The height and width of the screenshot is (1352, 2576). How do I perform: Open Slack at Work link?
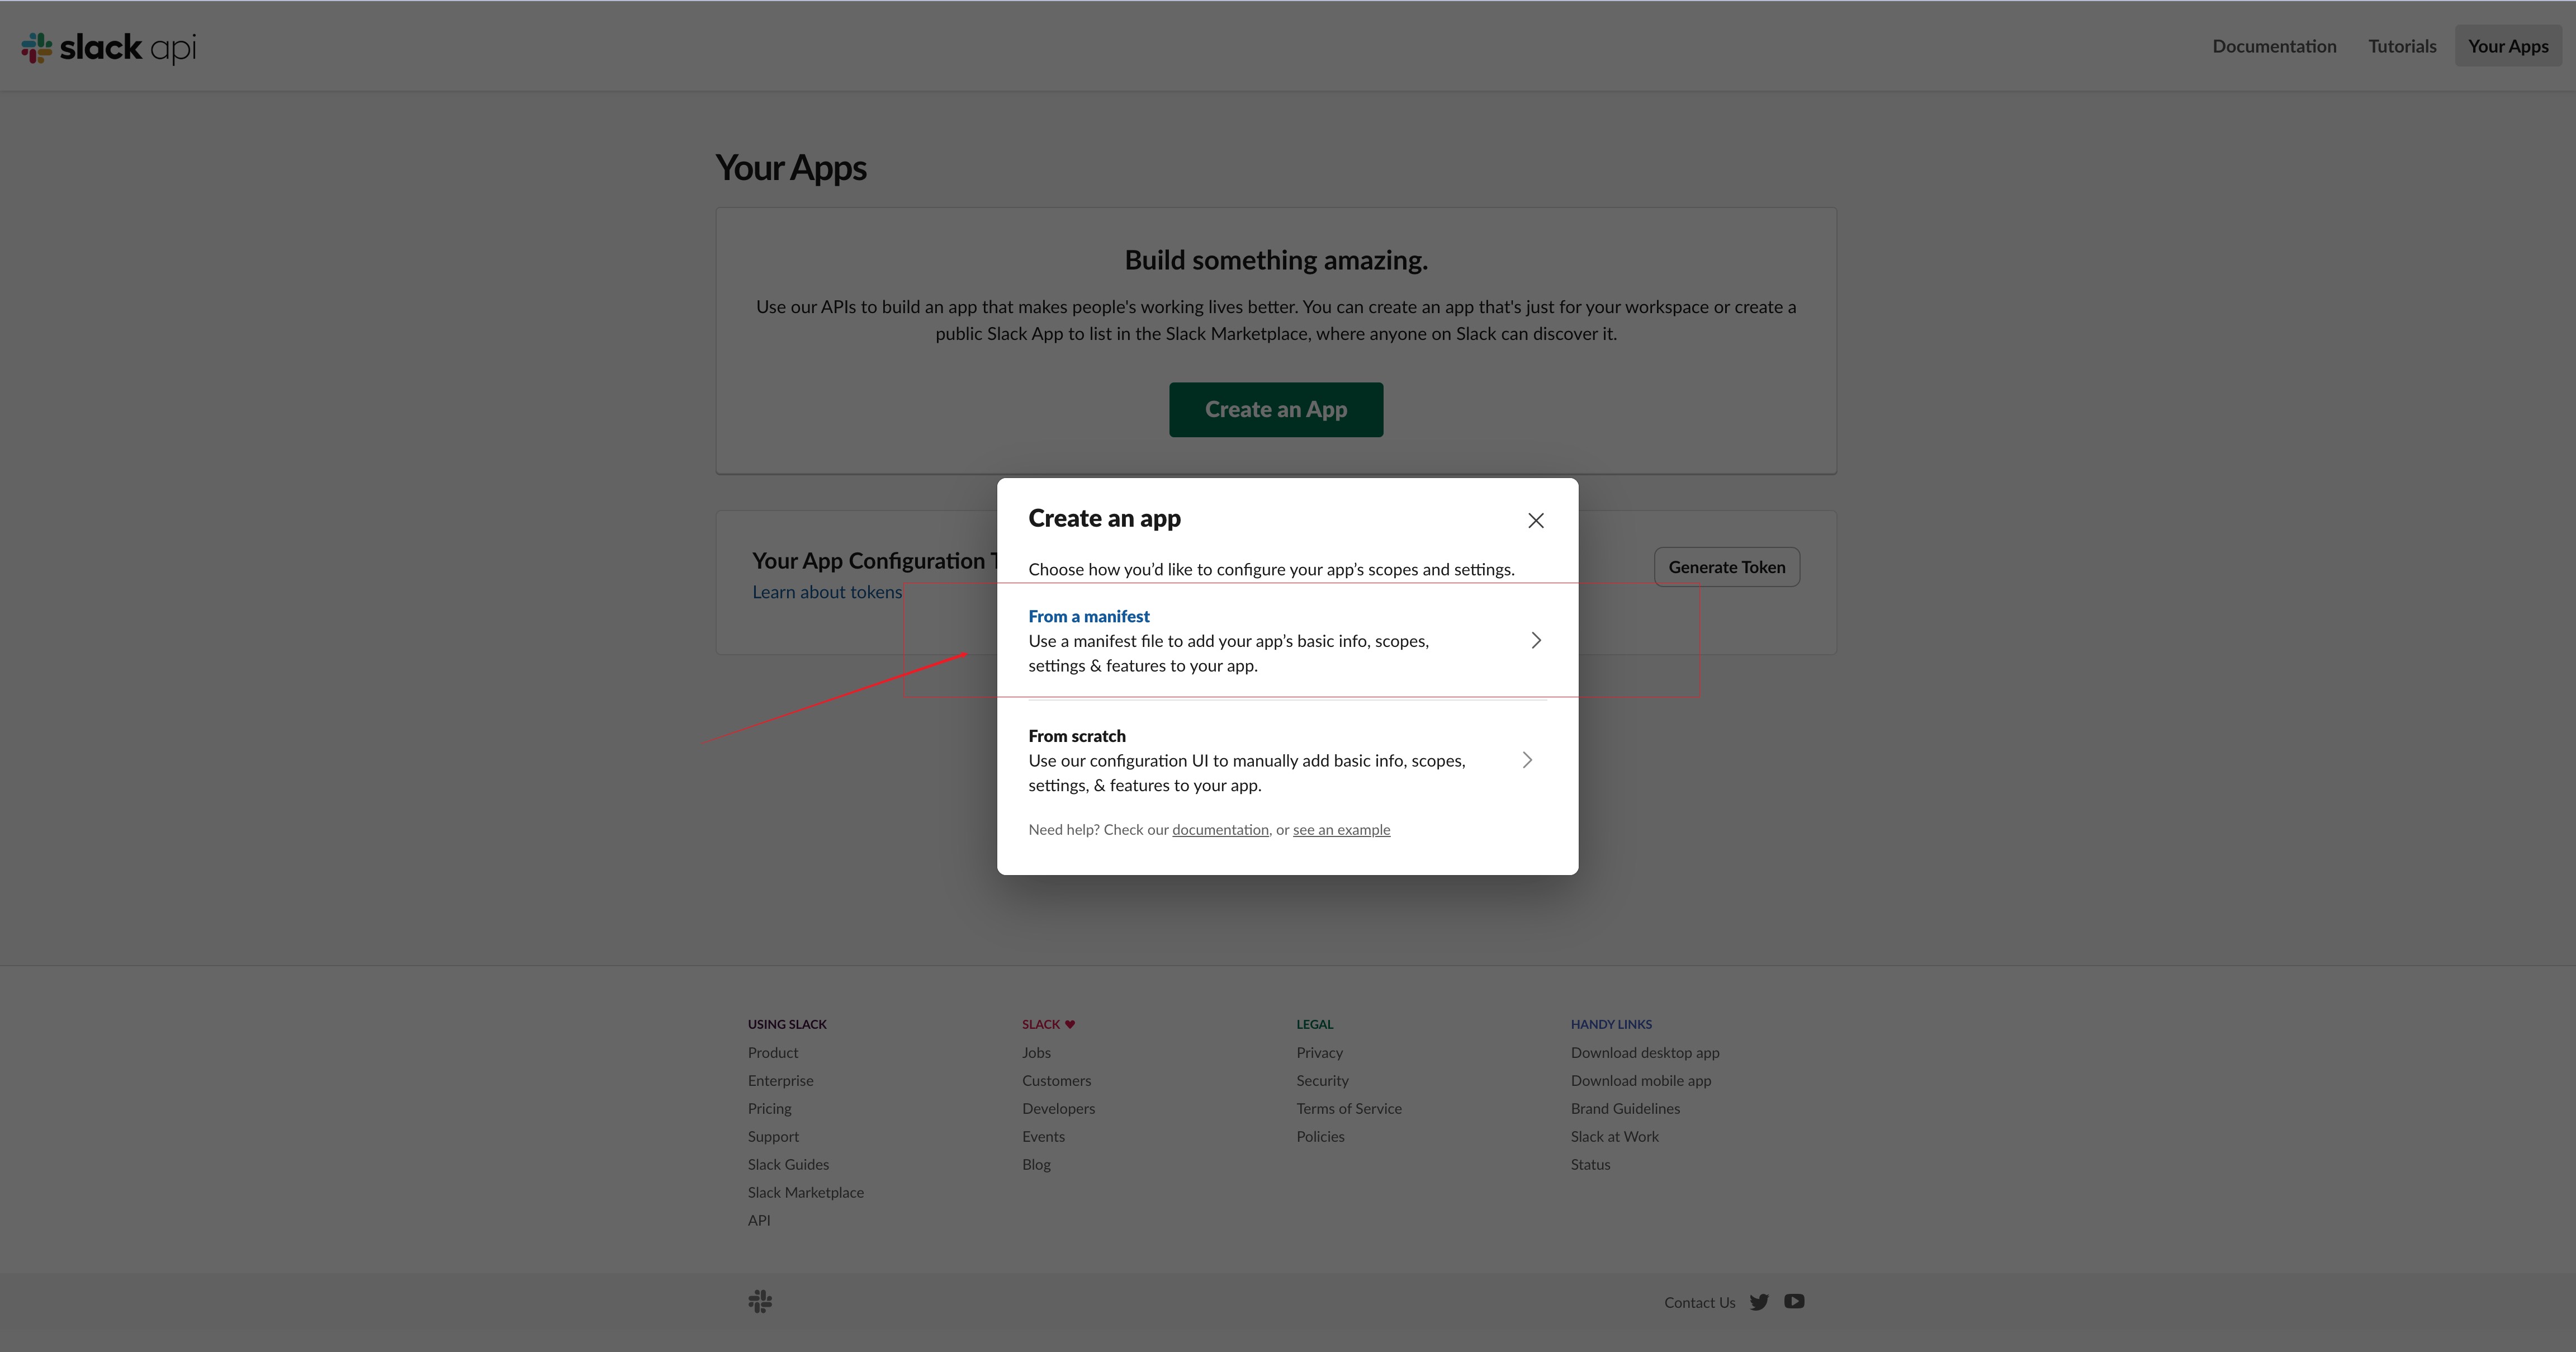click(1614, 1137)
